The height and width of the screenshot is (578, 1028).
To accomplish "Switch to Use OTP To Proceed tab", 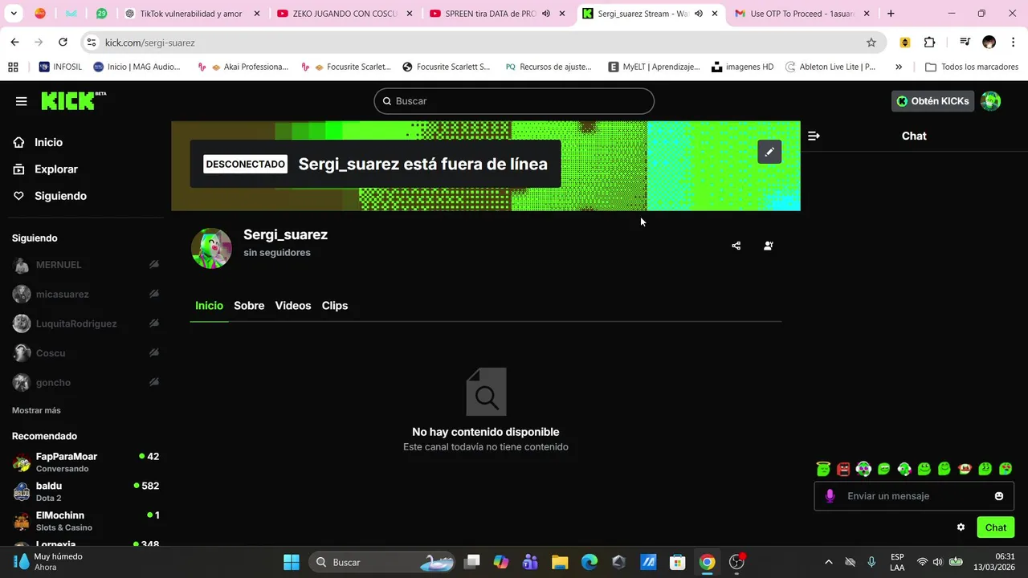I will pyautogui.click(x=803, y=14).
